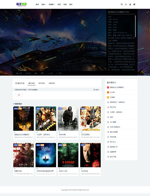Open rank 8 title in ranking list
The width and height of the screenshot is (150, 196).
113,122
